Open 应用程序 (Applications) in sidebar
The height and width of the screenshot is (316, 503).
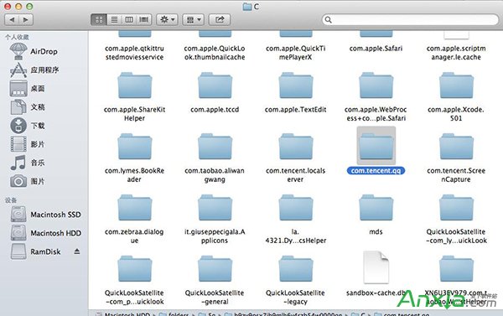click(34, 70)
